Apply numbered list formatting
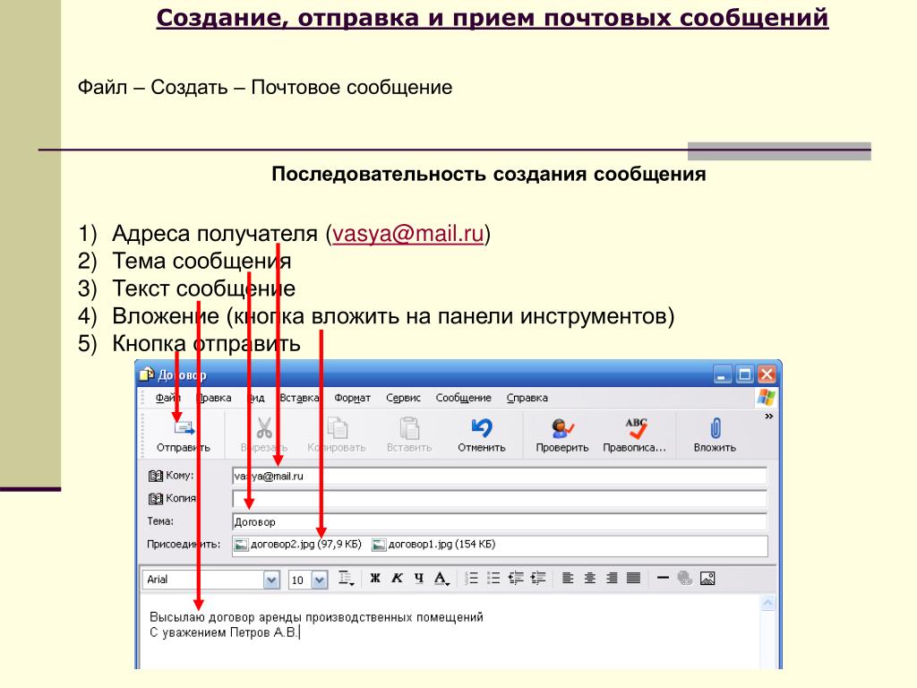917x688 pixels. pos(471,579)
